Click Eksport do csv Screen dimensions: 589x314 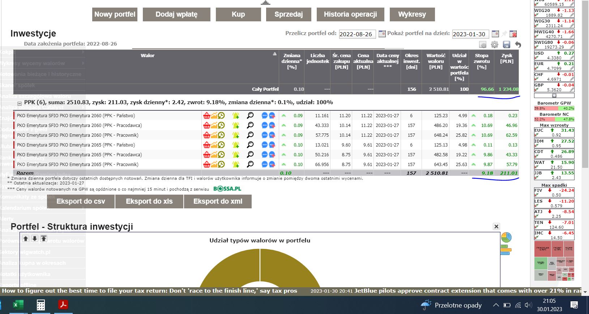tap(81, 201)
